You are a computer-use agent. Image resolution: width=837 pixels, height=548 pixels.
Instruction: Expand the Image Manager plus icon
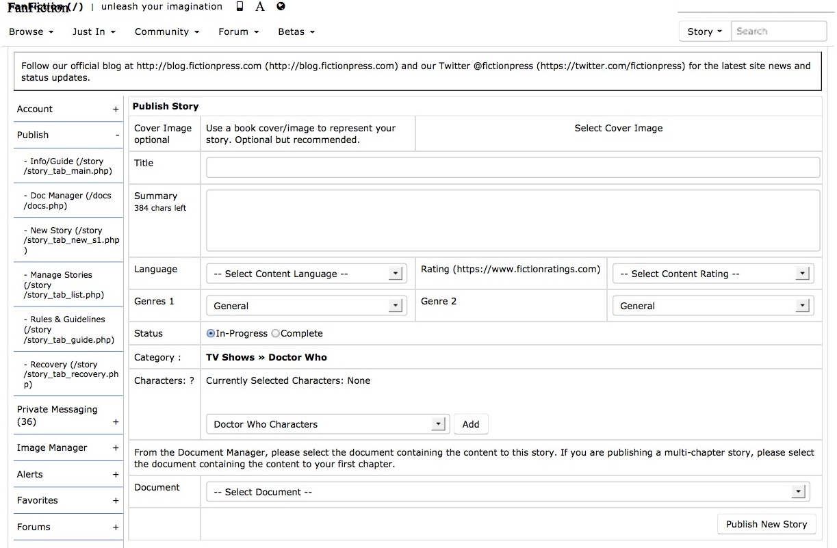point(116,448)
